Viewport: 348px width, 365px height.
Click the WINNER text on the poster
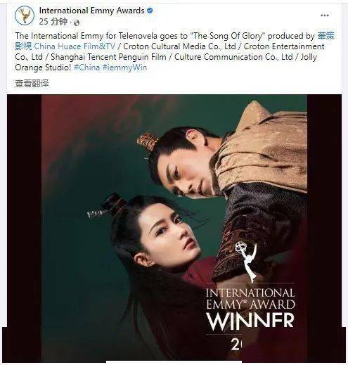(x=250, y=321)
